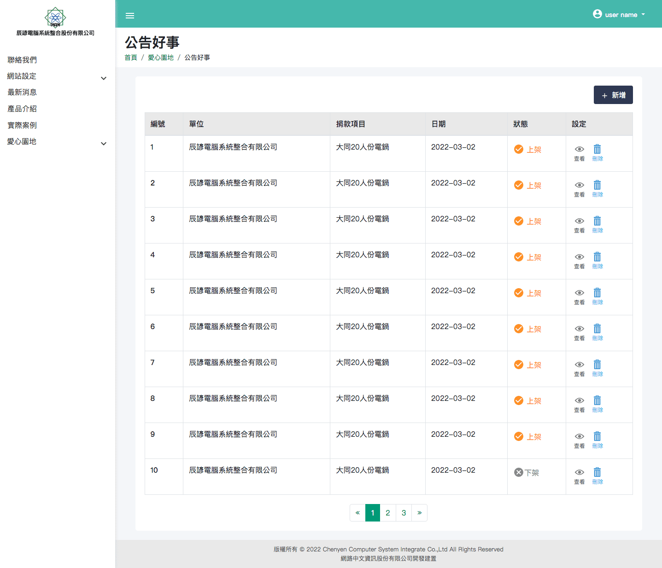
Task: Toggle 上架 status of row 1
Action: tap(527, 149)
